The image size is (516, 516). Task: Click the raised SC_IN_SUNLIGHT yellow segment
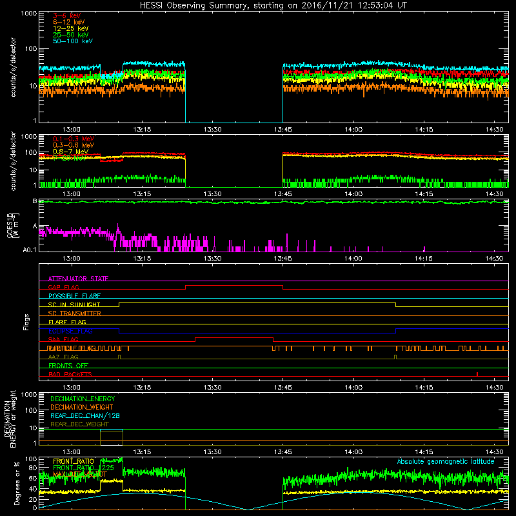pos(257,303)
